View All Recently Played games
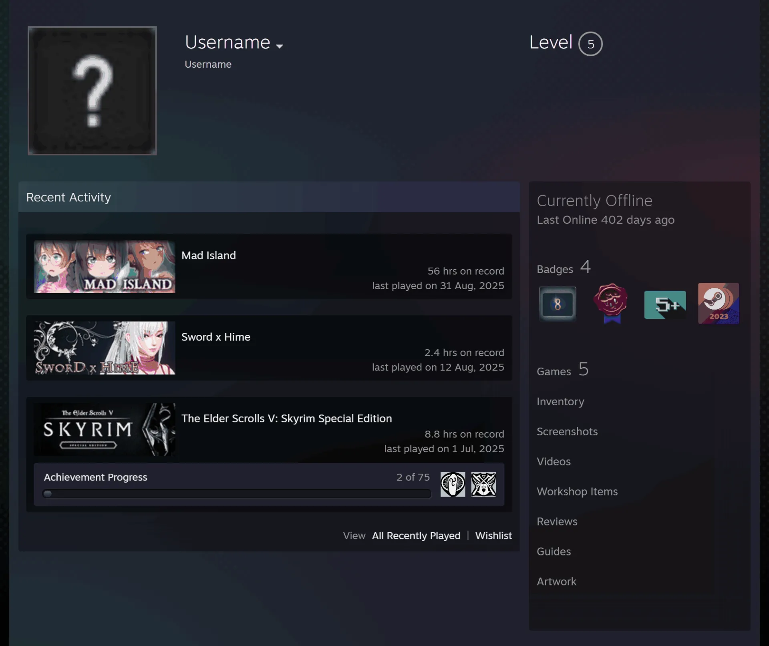Screen dimensions: 769x646 pos(416,536)
